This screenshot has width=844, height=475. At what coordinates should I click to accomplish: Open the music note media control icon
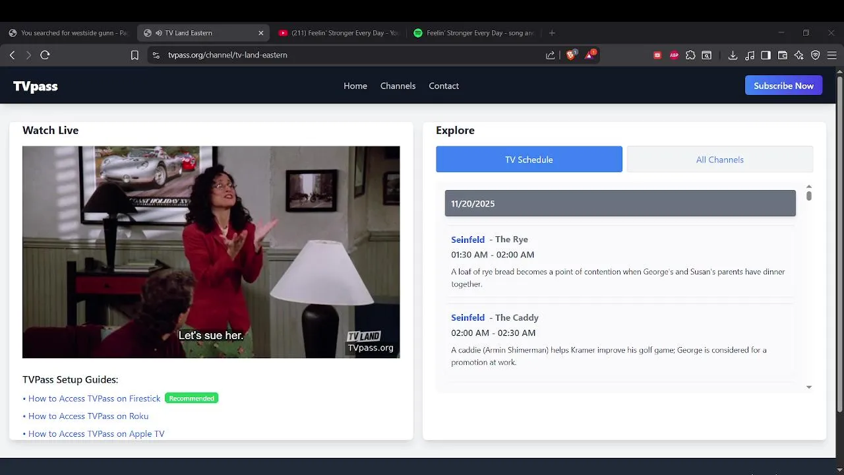[750, 55]
